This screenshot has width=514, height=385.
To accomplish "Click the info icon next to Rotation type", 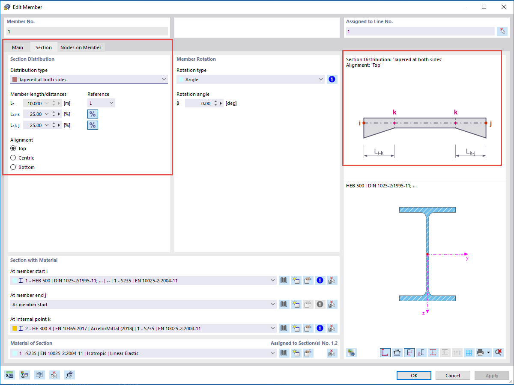I will click(332, 79).
